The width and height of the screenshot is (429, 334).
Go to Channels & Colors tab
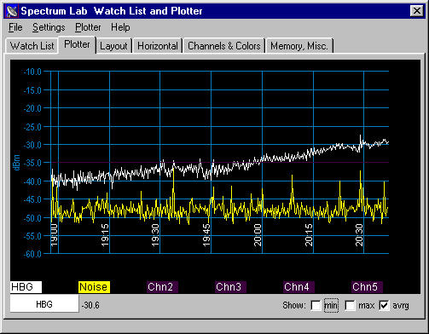(x=224, y=46)
